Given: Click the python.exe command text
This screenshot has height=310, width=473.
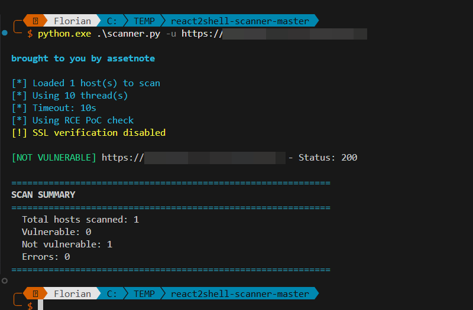Looking at the screenshot, I should pyautogui.click(x=64, y=34).
